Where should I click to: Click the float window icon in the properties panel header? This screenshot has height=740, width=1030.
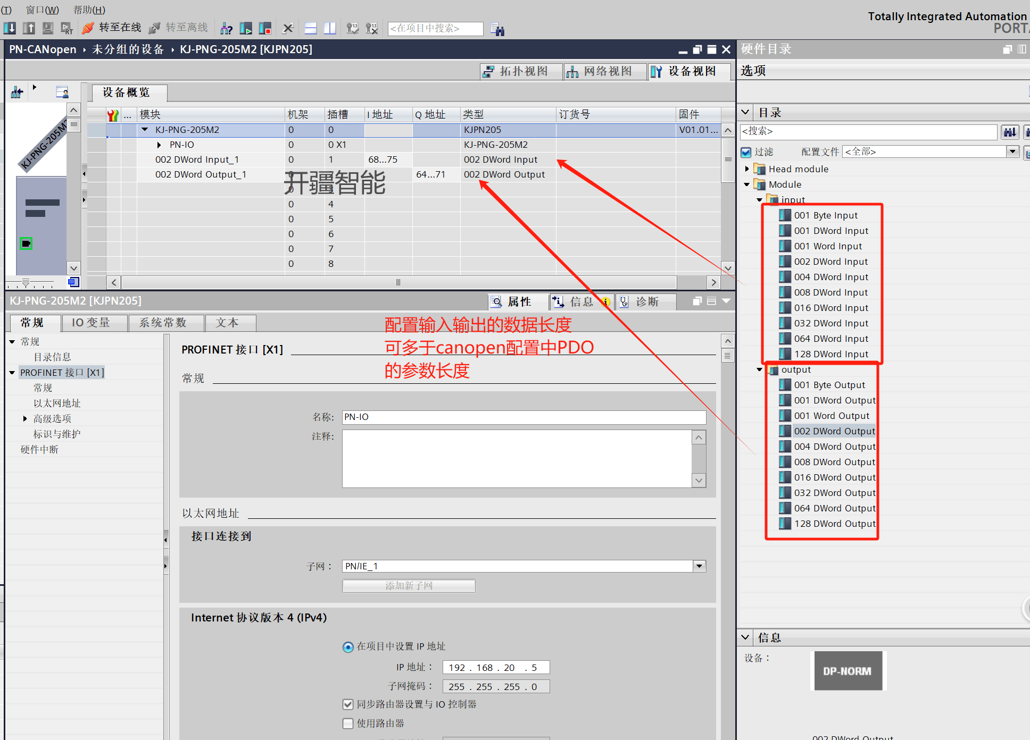[697, 301]
